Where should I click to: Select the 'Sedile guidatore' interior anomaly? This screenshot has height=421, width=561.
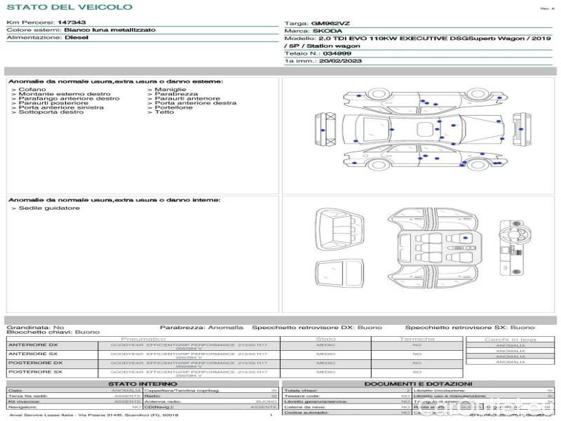click(x=46, y=208)
